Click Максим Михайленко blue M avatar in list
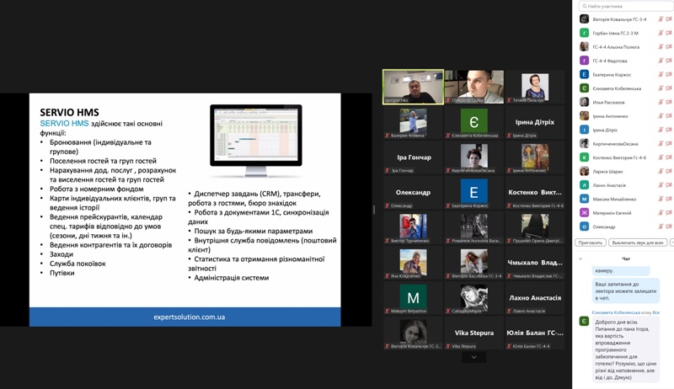This screenshot has height=389, width=674. point(584,199)
